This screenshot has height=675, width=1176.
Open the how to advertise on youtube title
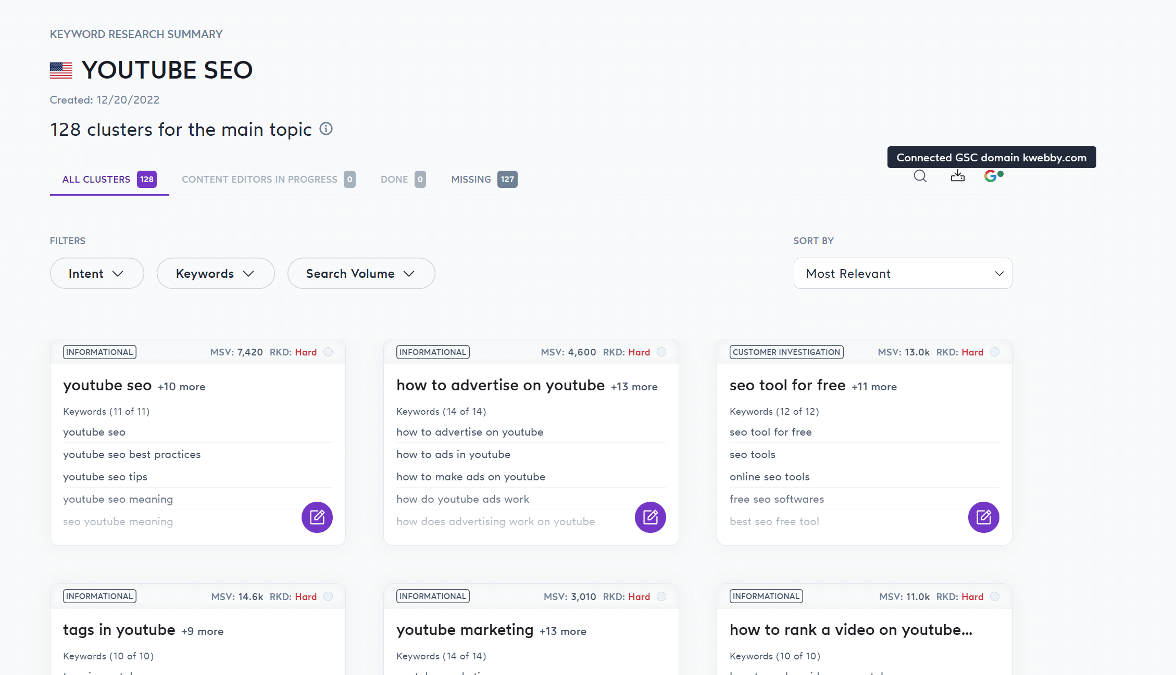(501, 385)
